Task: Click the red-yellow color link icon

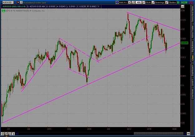Action: coord(18,2)
